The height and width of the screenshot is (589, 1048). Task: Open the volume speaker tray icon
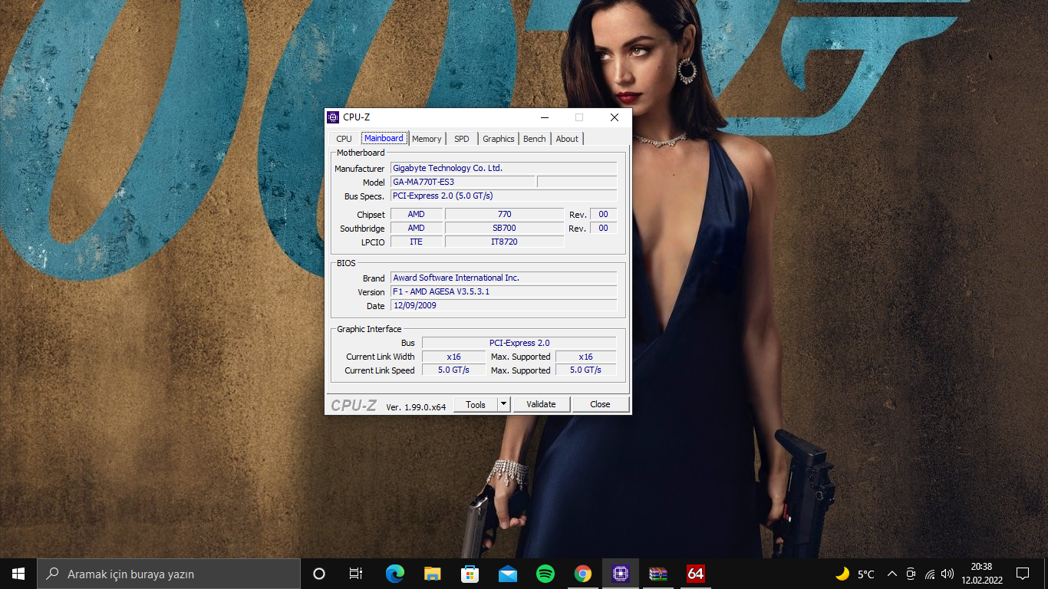947,574
